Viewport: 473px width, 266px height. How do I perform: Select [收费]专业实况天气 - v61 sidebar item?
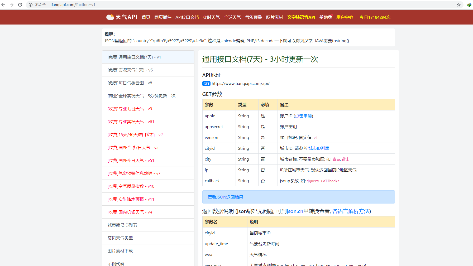[x=148, y=122]
